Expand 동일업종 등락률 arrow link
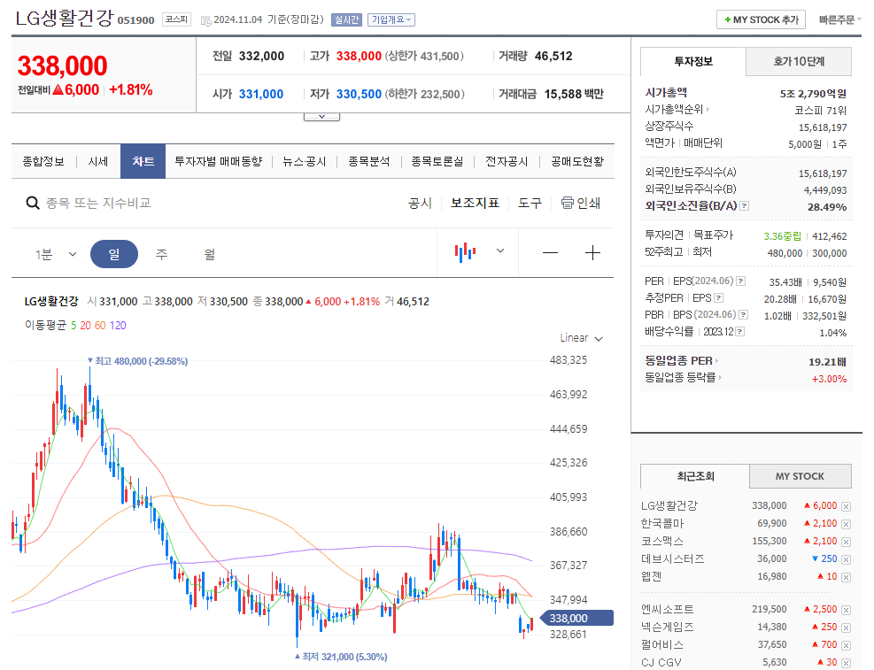 tap(720, 378)
